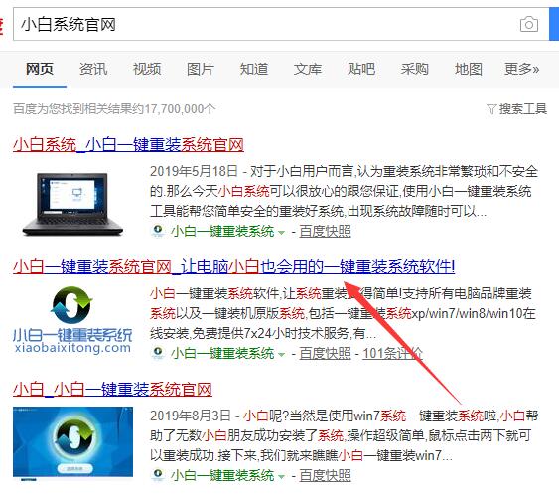The width and height of the screenshot is (559, 499).
Task: Open the 采购 tab
Action: 415,69
